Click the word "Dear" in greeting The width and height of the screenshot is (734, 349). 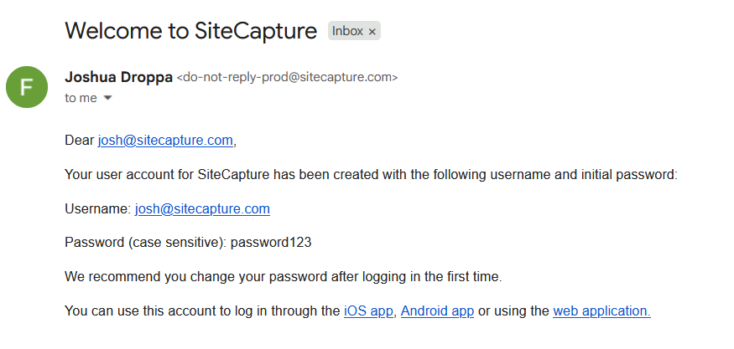click(79, 141)
